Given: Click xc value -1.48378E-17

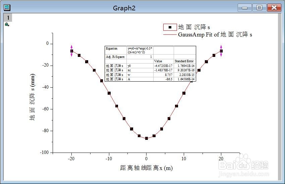Looking at the screenshot, I should [163, 70].
